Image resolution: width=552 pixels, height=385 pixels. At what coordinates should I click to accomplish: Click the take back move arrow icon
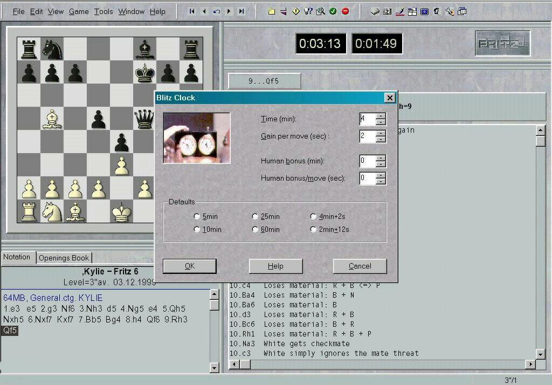(217, 11)
